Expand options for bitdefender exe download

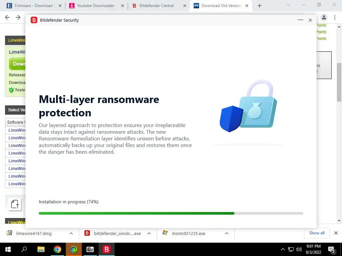[x=149, y=233]
